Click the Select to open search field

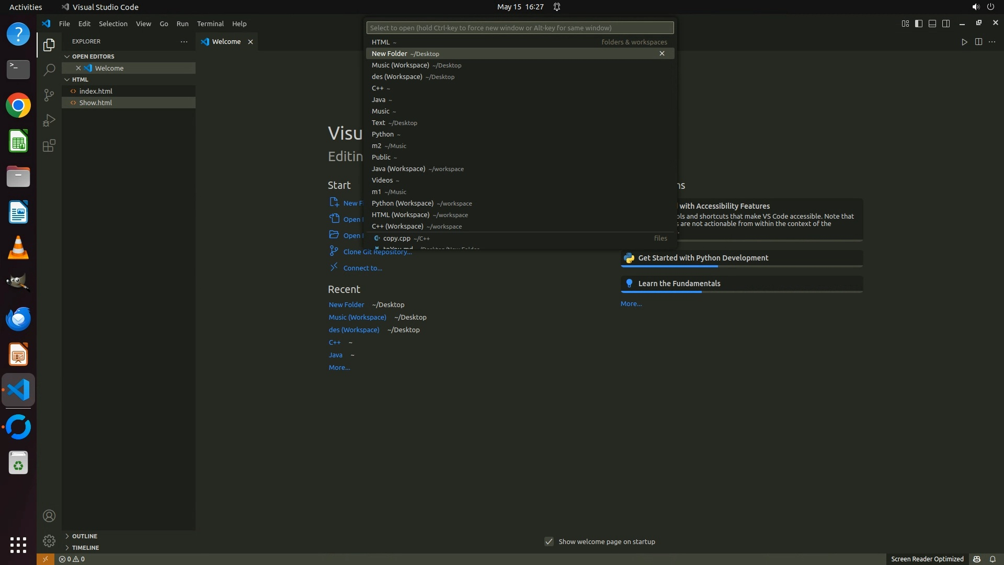click(520, 28)
